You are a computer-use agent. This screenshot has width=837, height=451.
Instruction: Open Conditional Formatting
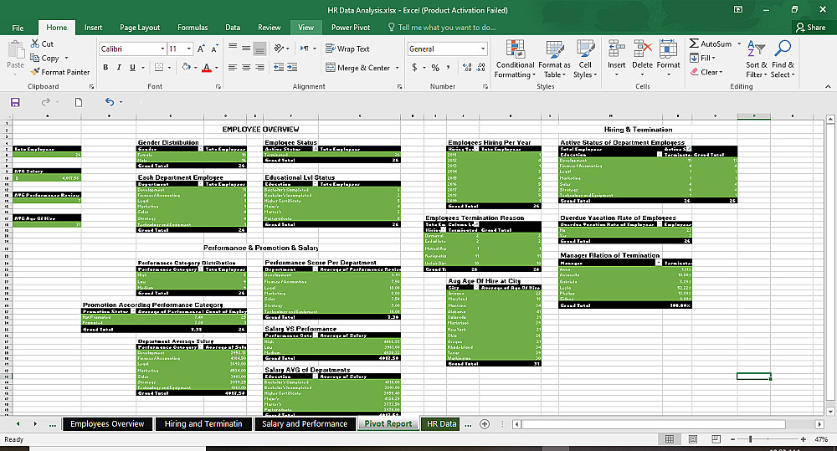[x=515, y=59]
